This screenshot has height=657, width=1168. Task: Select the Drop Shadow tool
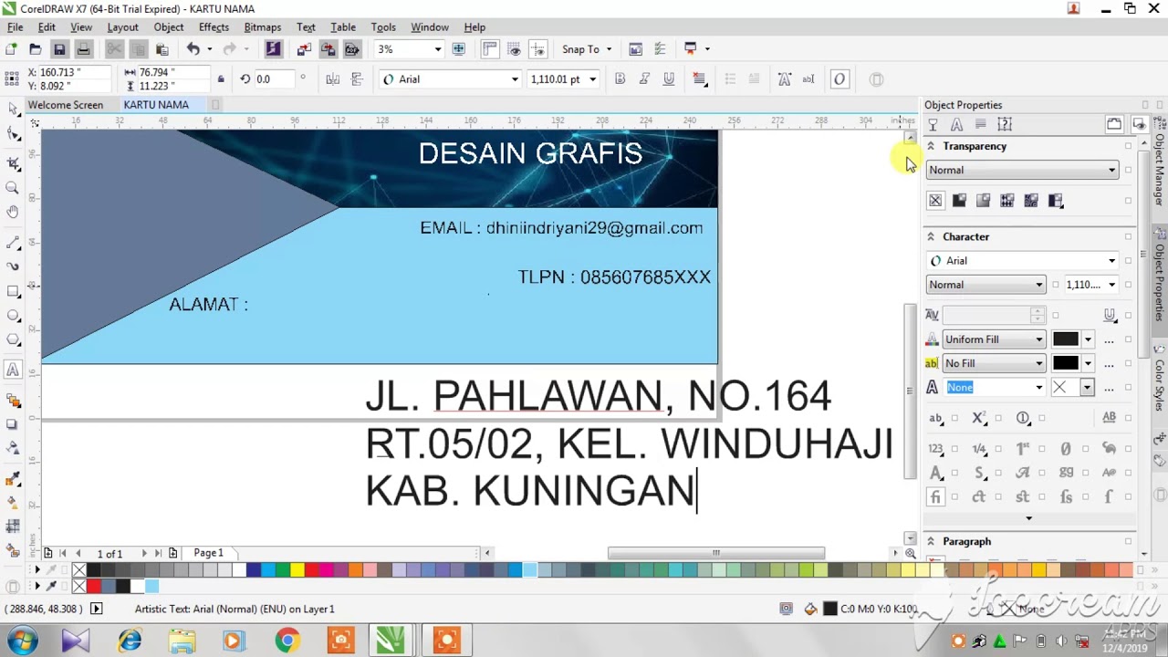click(x=13, y=424)
